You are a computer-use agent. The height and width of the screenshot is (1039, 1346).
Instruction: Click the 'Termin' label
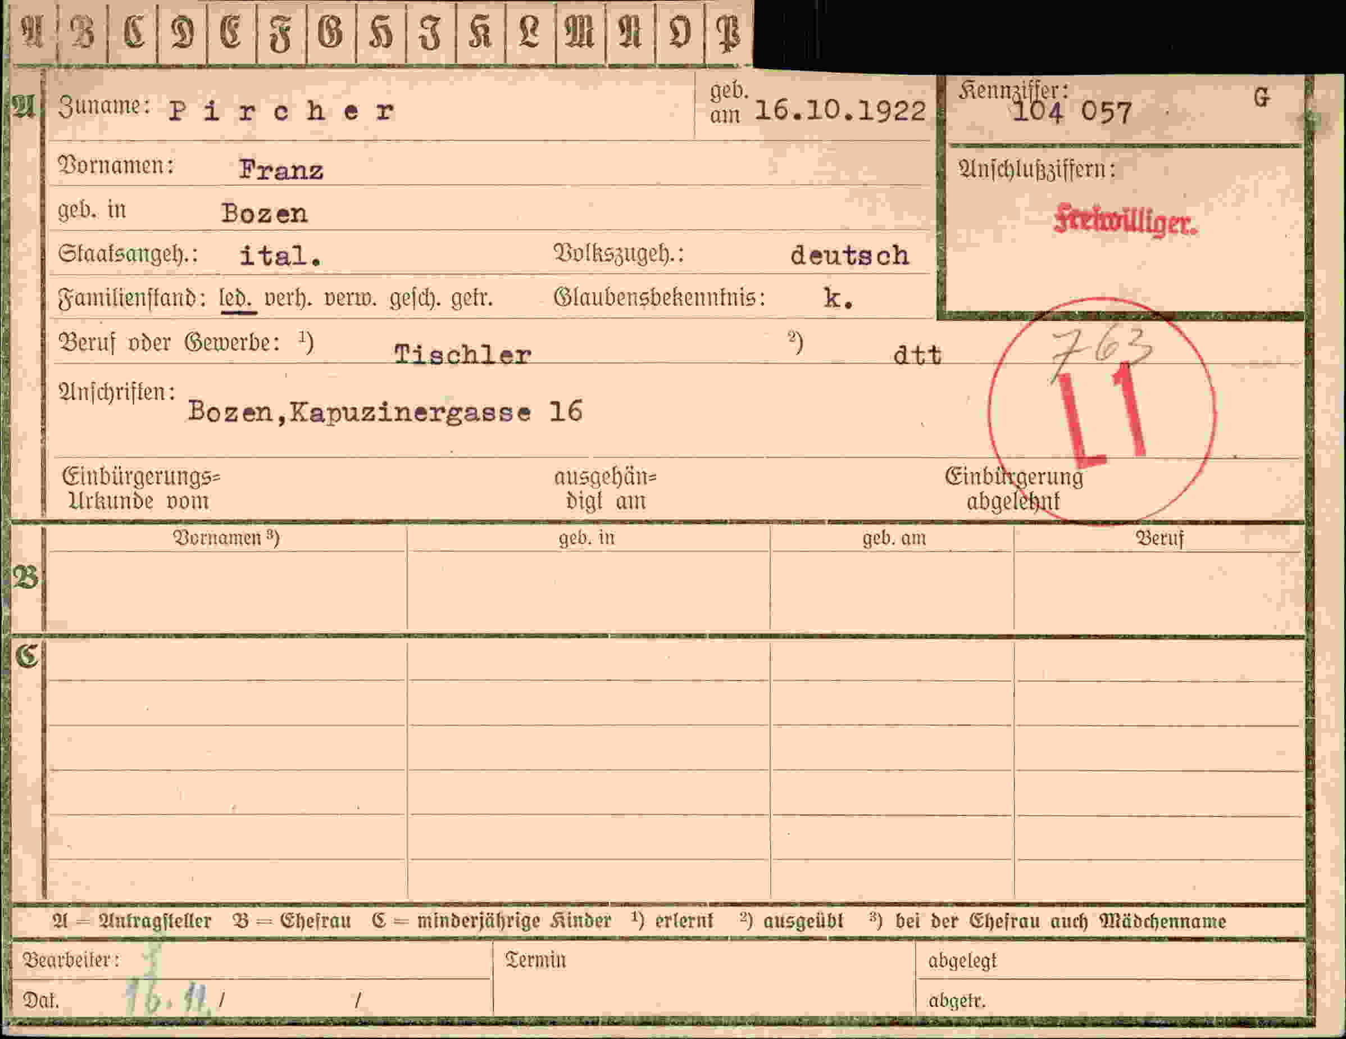point(535,960)
